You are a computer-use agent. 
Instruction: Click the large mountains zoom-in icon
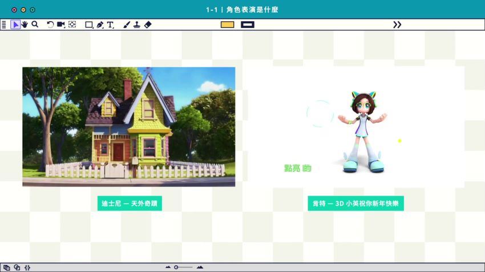[x=200, y=267]
